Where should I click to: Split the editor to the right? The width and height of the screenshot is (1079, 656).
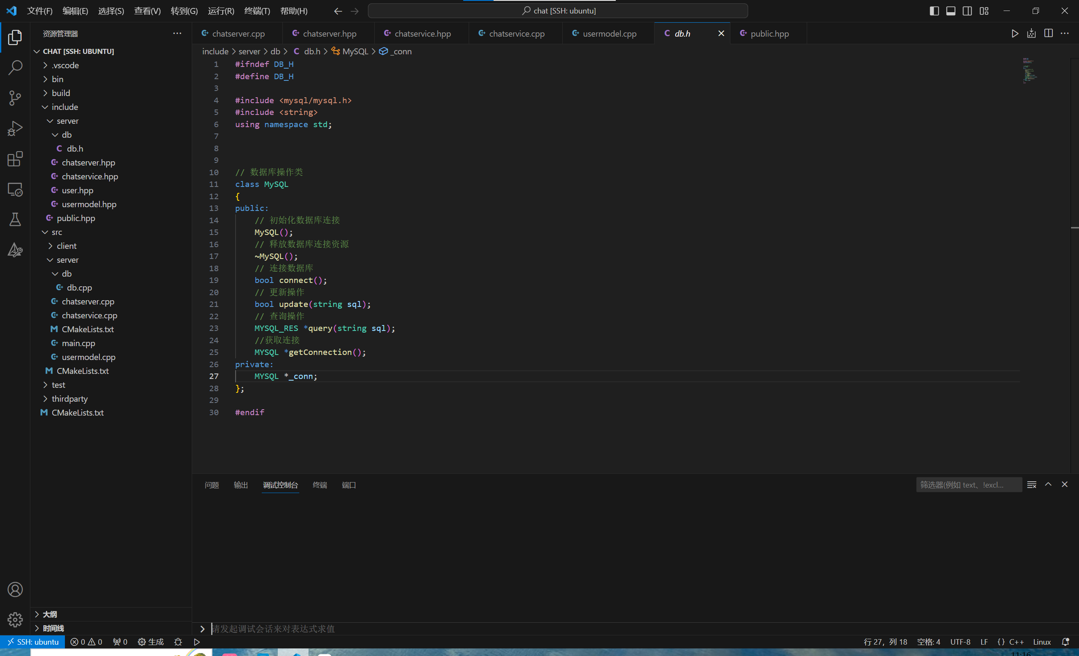tap(1048, 34)
